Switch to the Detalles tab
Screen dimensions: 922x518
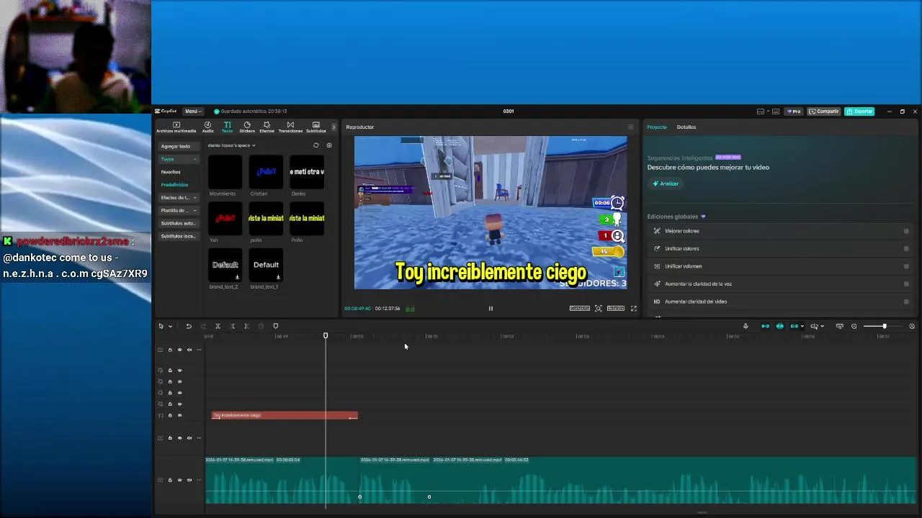(x=686, y=127)
